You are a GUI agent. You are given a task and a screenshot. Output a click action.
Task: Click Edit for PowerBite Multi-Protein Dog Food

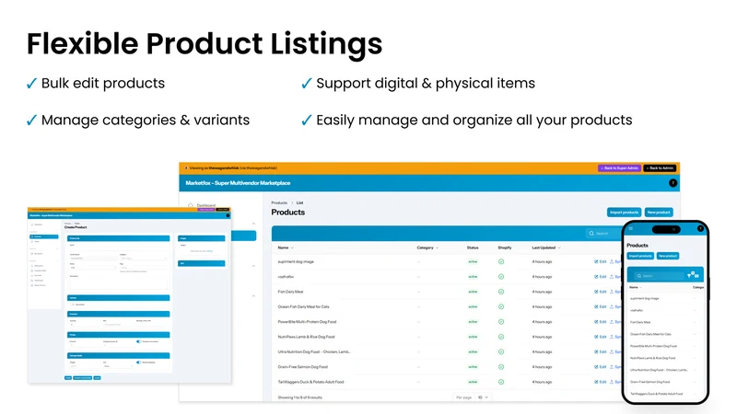coord(601,322)
